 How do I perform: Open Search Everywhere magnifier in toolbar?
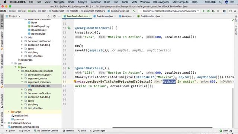click(235, 11)
